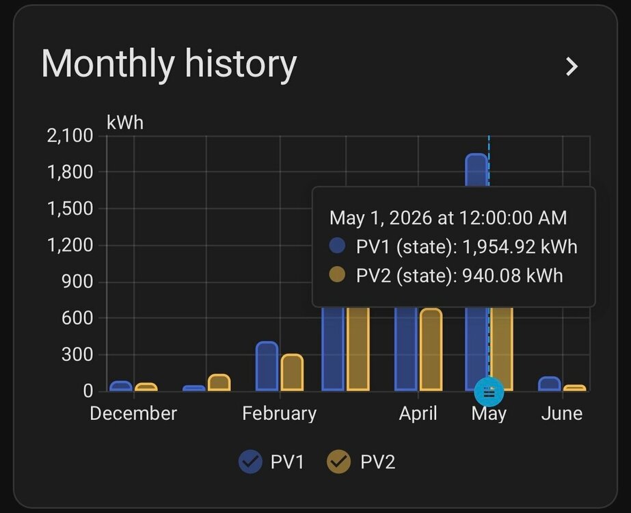Screen dimensions: 631x513
Task: Click the December axis label
Action: [x=133, y=414]
